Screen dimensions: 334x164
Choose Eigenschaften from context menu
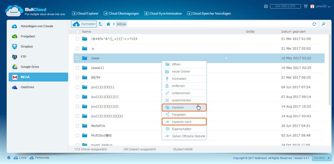pos(184,129)
